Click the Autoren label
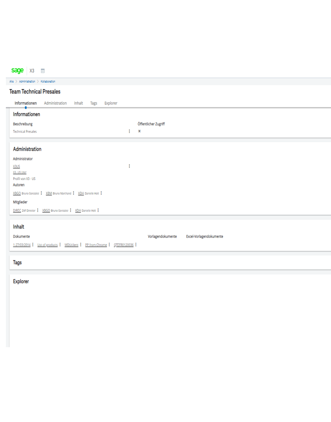331x422 pixels. tap(19, 185)
